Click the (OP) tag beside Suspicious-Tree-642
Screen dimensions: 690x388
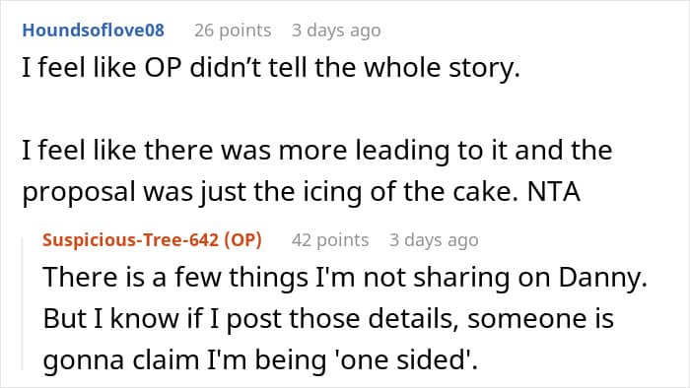click(242, 240)
